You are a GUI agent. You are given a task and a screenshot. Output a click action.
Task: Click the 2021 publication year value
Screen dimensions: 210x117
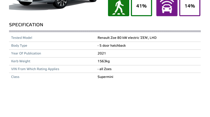click(102, 53)
